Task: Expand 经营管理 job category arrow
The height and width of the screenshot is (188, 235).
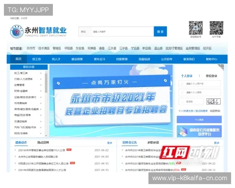Action: point(41,85)
